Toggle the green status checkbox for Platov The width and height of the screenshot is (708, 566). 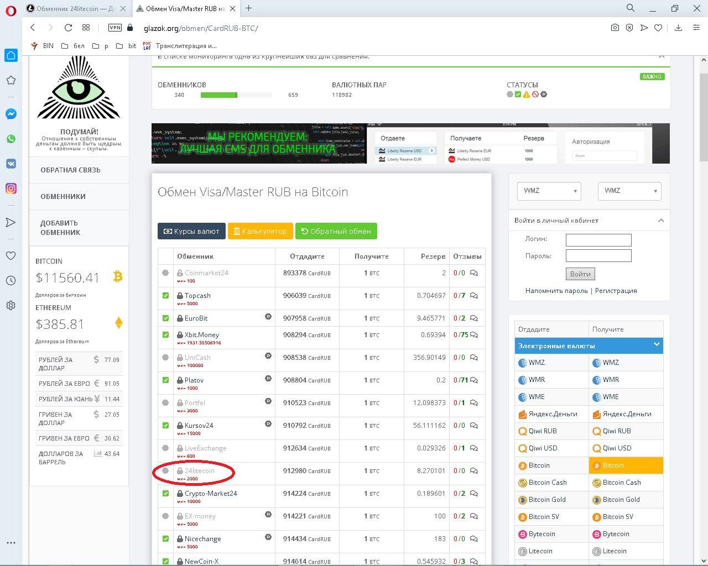165,380
